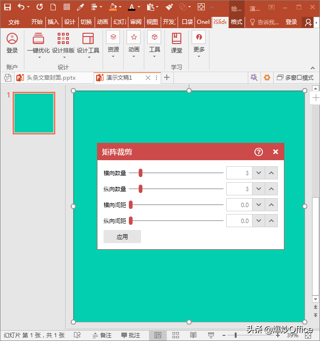320x341 pixels.
Task: Open the align objects tool
Action: click(x=95, y=7)
